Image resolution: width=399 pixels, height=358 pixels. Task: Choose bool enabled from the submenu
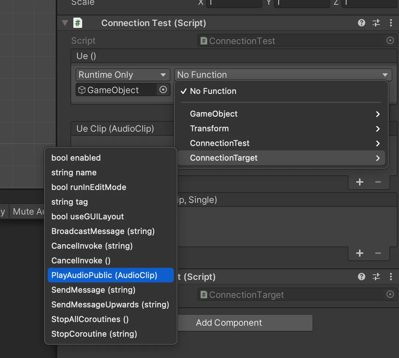76,158
